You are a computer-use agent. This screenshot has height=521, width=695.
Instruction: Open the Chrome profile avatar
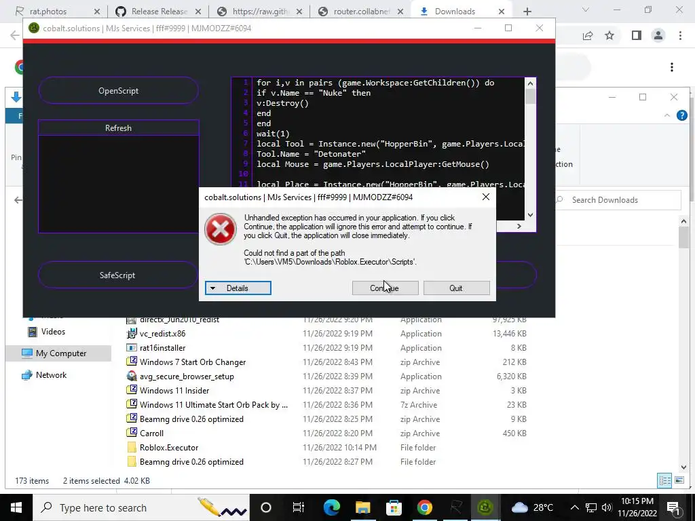(658, 35)
